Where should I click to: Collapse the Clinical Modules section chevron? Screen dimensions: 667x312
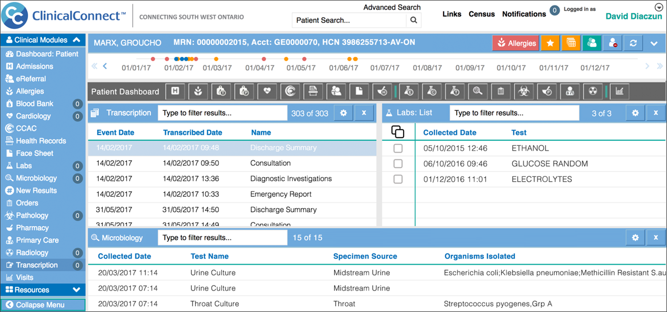[x=77, y=40]
